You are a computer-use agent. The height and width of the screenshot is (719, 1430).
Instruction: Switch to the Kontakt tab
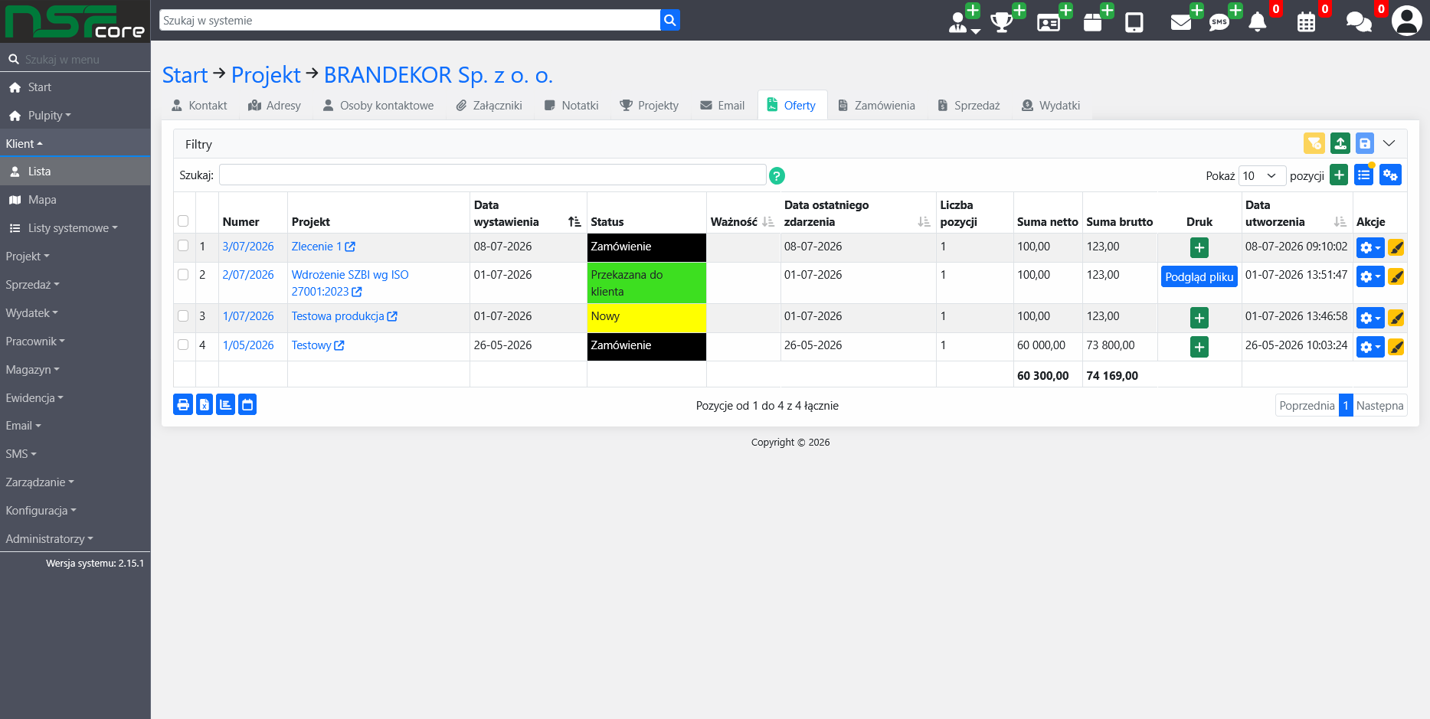click(199, 106)
